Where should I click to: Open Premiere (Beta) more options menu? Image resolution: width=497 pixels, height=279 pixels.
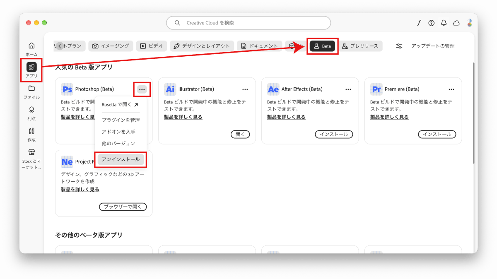click(451, 89)
